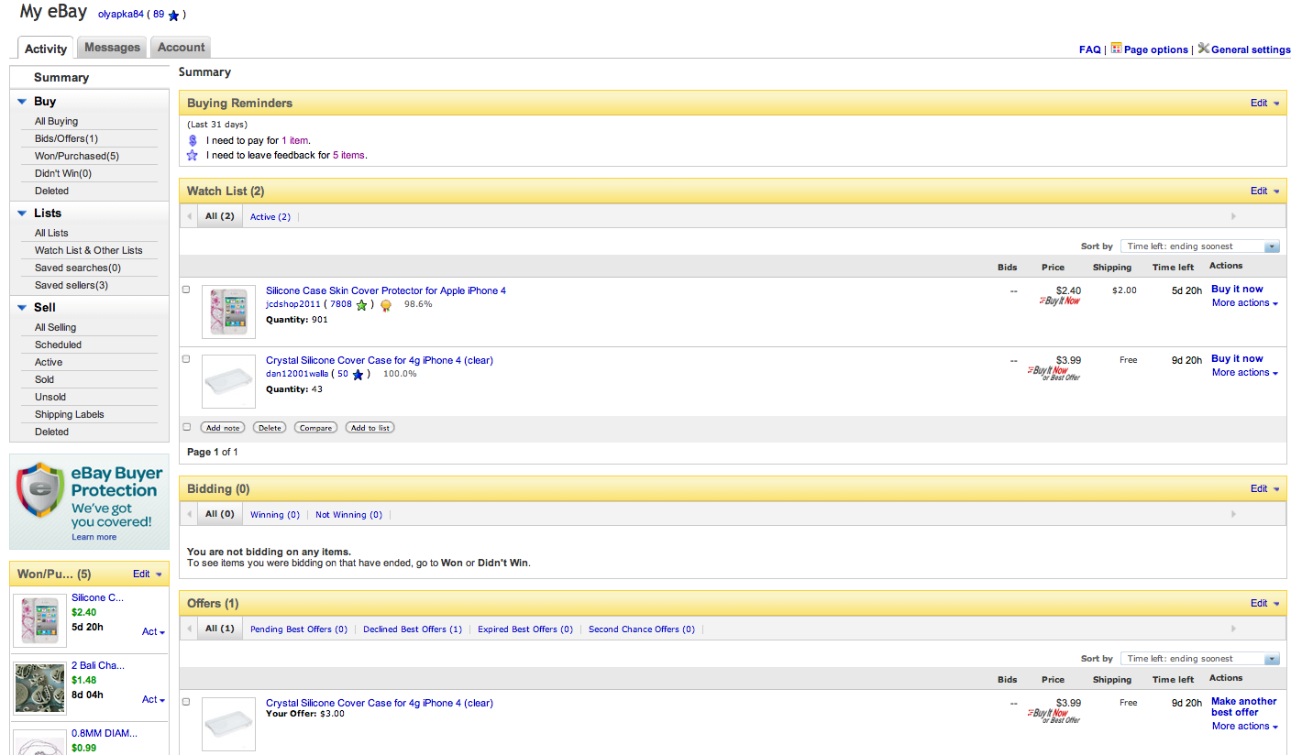Click the blue feedback star beside olyapka84
The width and height of the screenshot is (1302, 755).
[x=173, y=16]
